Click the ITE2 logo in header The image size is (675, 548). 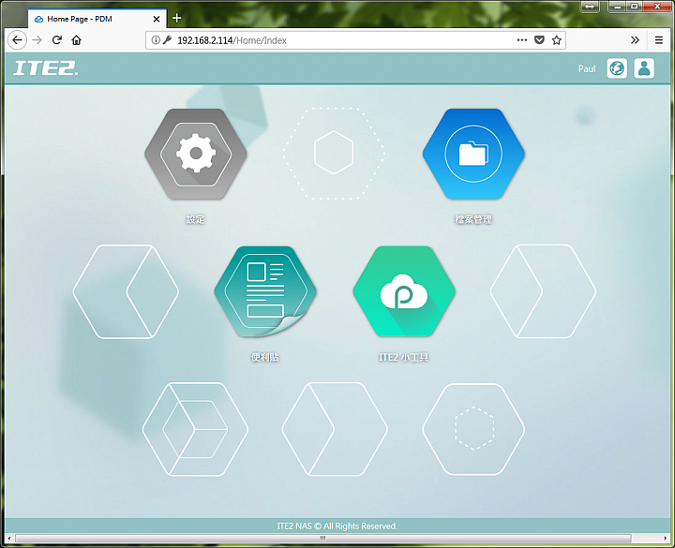coord(46,68)
